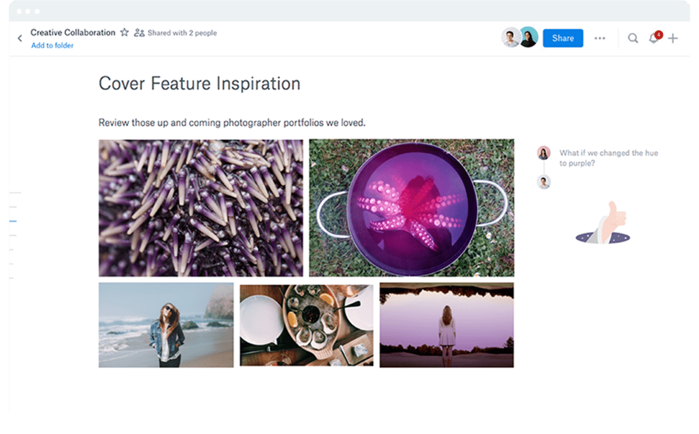Viewport: 699px width, 434px height.
Task: Open the three-dot more options menu
Action: point(600,38)
